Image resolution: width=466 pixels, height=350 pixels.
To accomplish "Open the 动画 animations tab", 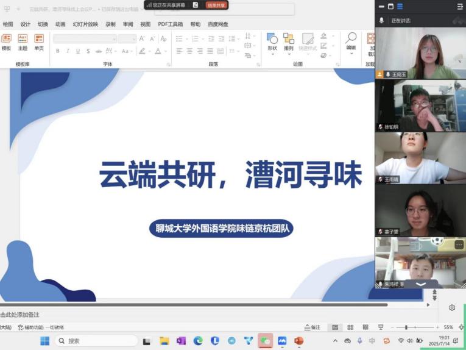I will 60,24.
